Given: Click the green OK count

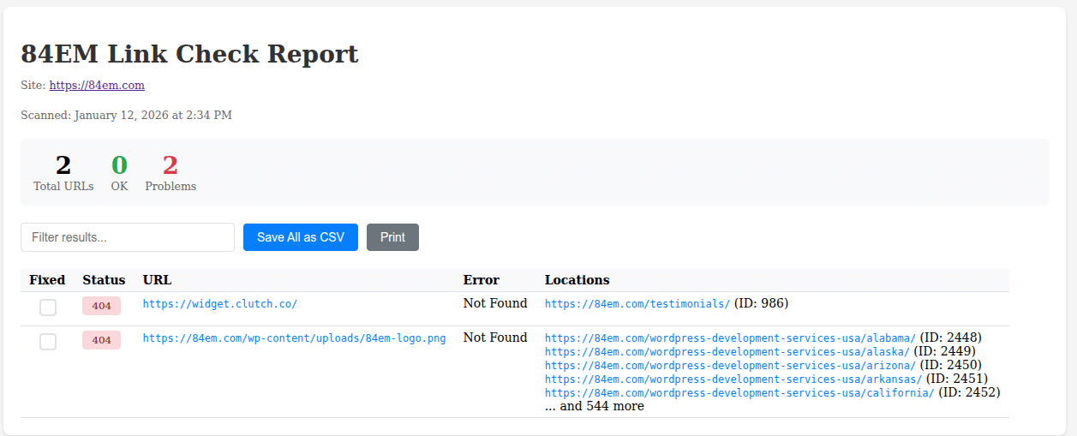Looking at the screenshot, I should 119,165.
